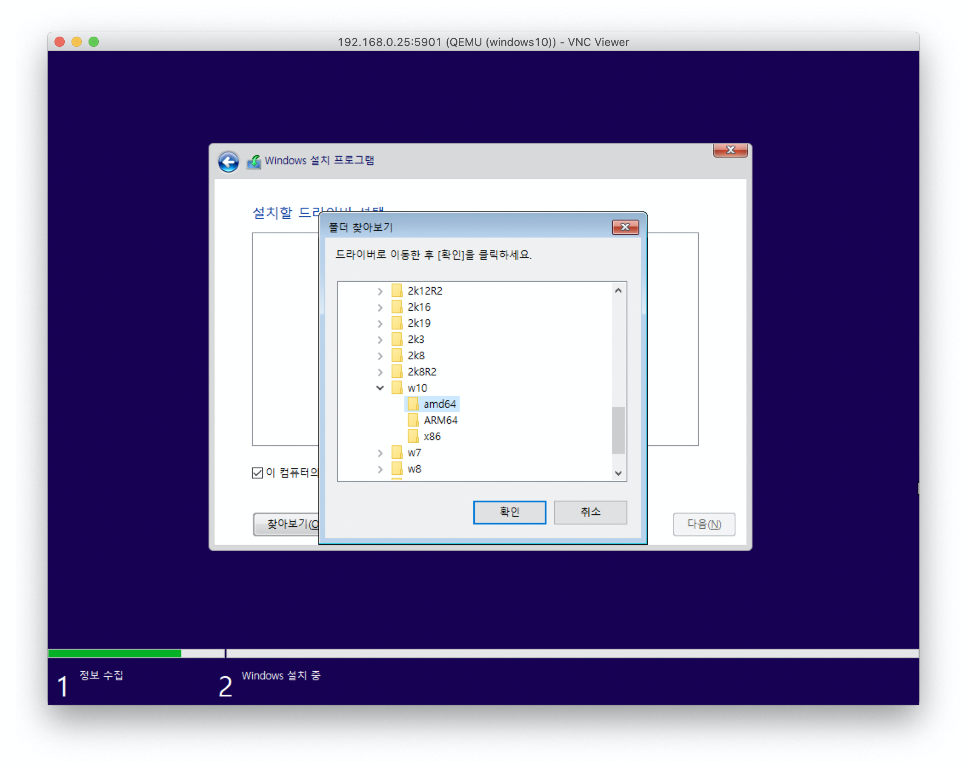967x768 pixels.
Task: Select the w7 folder icon
Action: (x=397, y=453)
